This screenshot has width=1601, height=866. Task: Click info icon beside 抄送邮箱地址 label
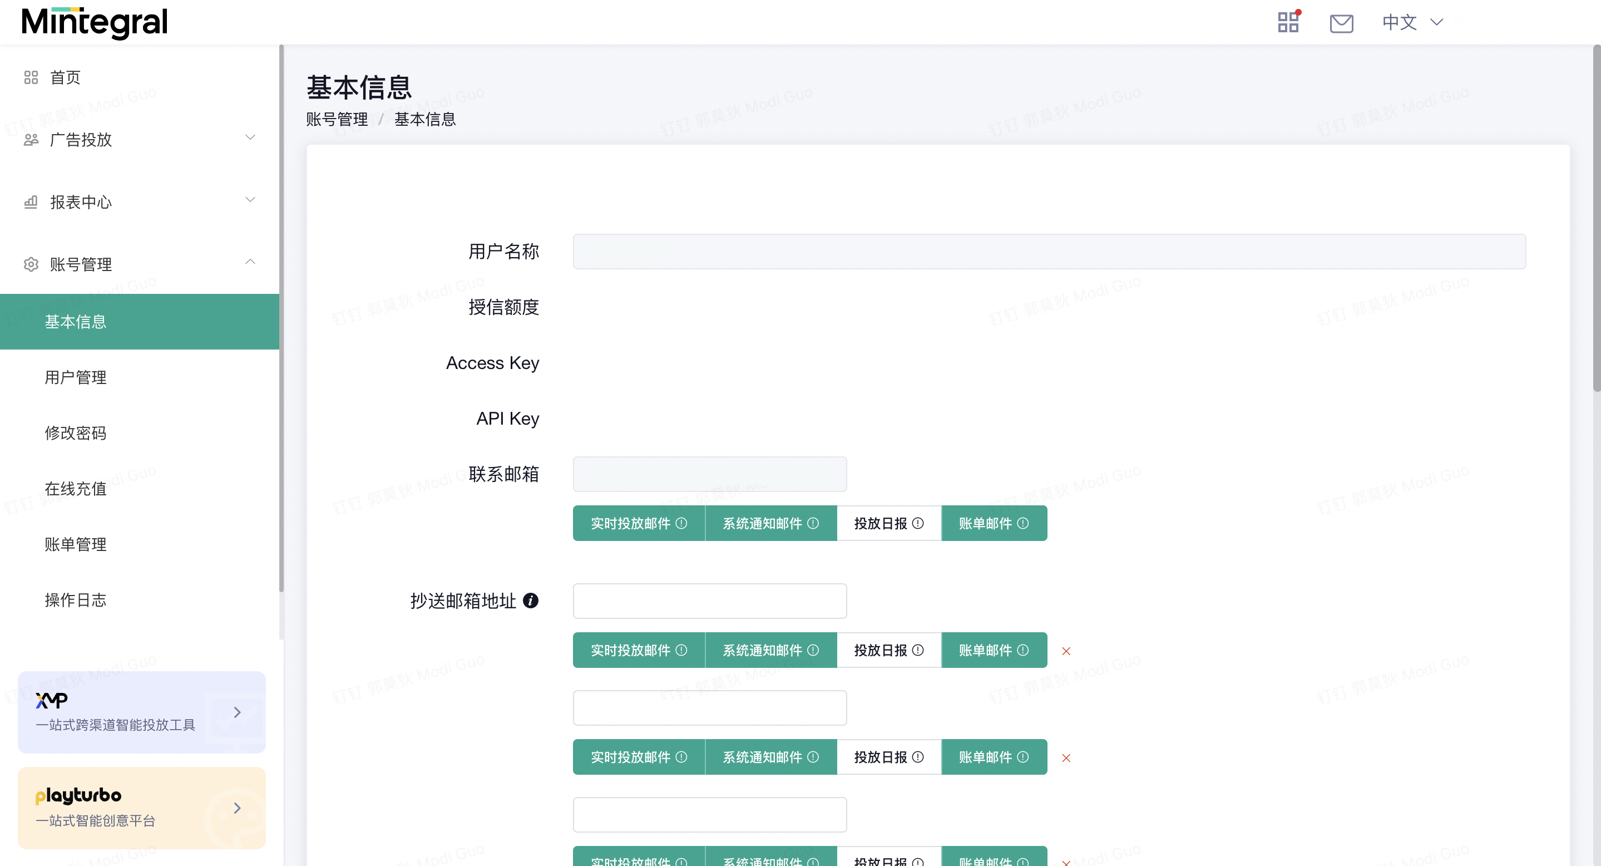pyautogui.click(x=531, y=601)
